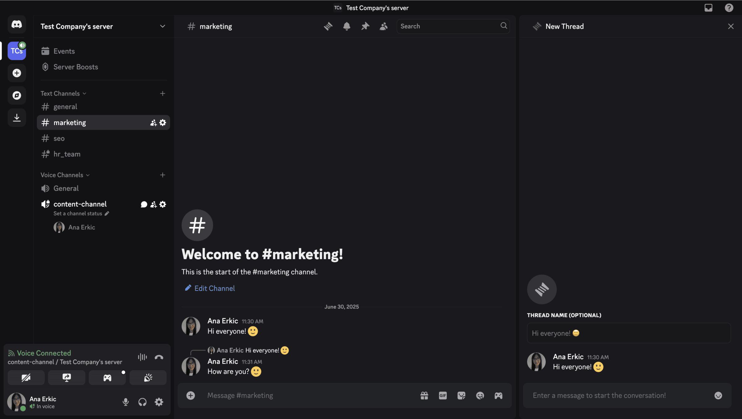The image size is (742, 419).
Task: Select the content-channel voice channel
Action: tap(80, 204)
